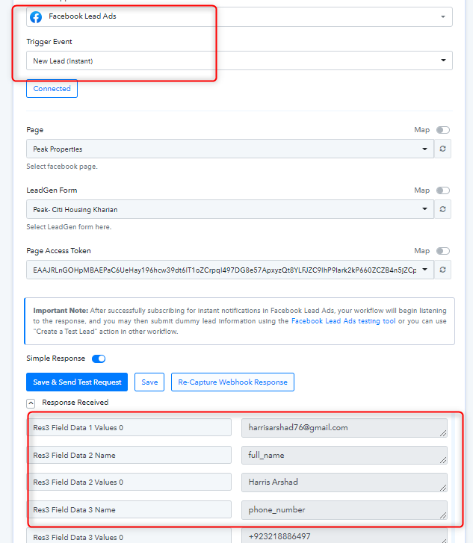Refresh the LeadGen Form options
The image size is (473, 543).
coord(442,209)
